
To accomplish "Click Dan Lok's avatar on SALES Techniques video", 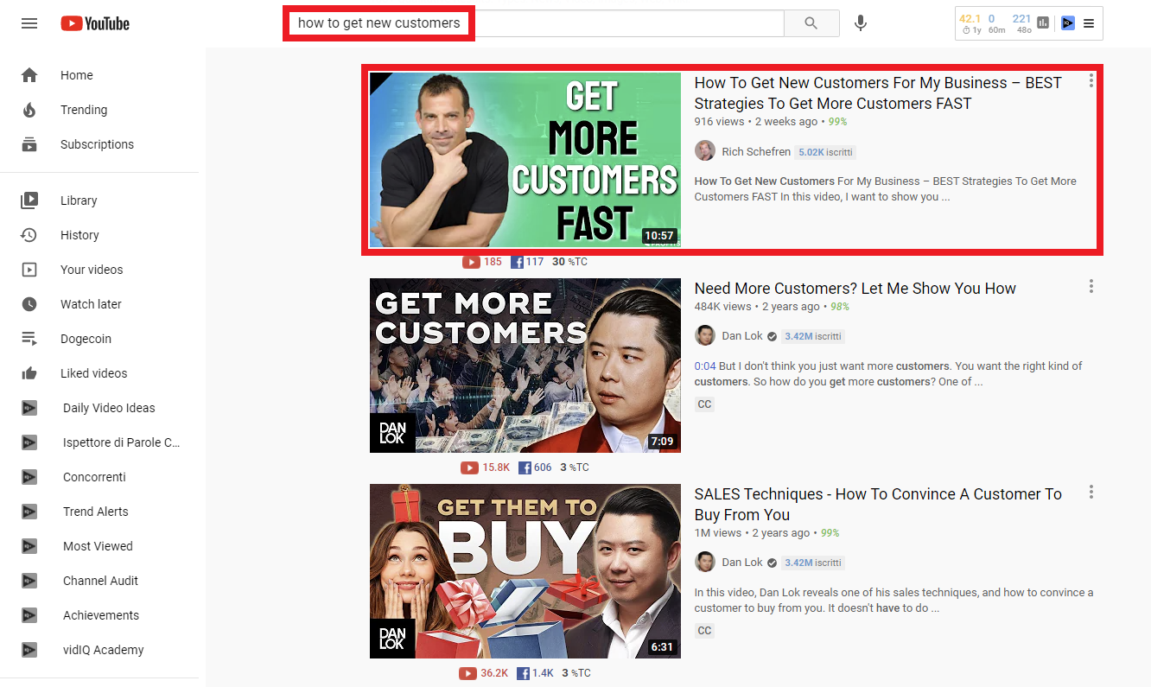I will pyautogui.click(x=705, y=563).
